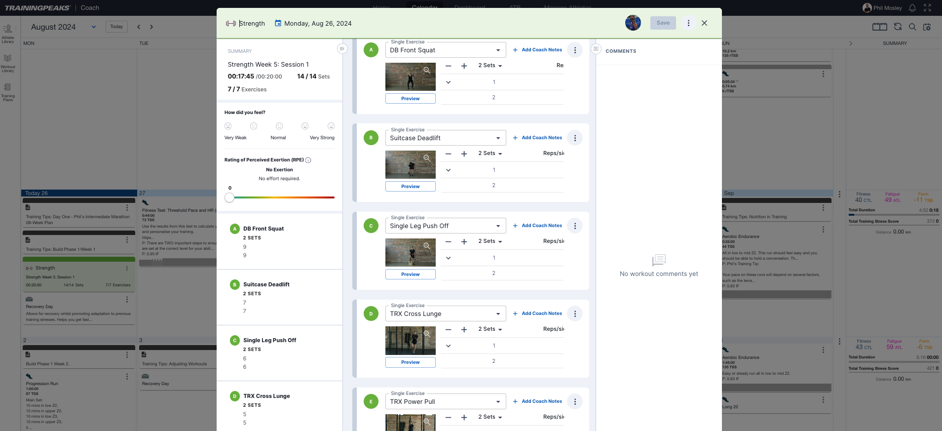Toggle fullscreen expand icon in top bar
The width and height of the screenshot is (942, 431).
click(x=928, y=8)
